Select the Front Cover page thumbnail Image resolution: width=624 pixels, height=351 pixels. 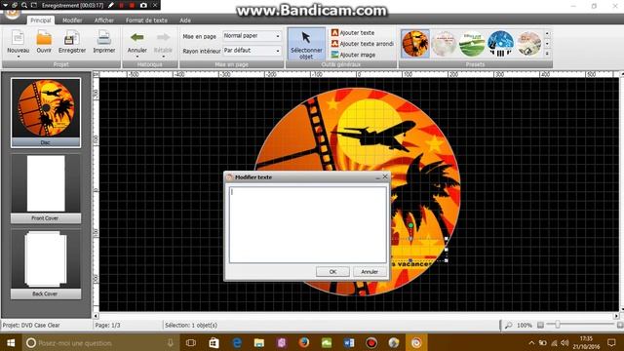(46, 188)
